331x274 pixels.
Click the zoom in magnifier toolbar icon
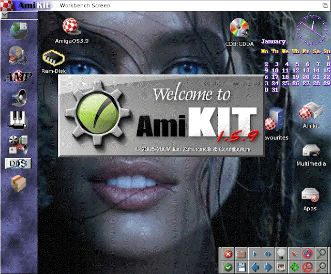point(321,254)
